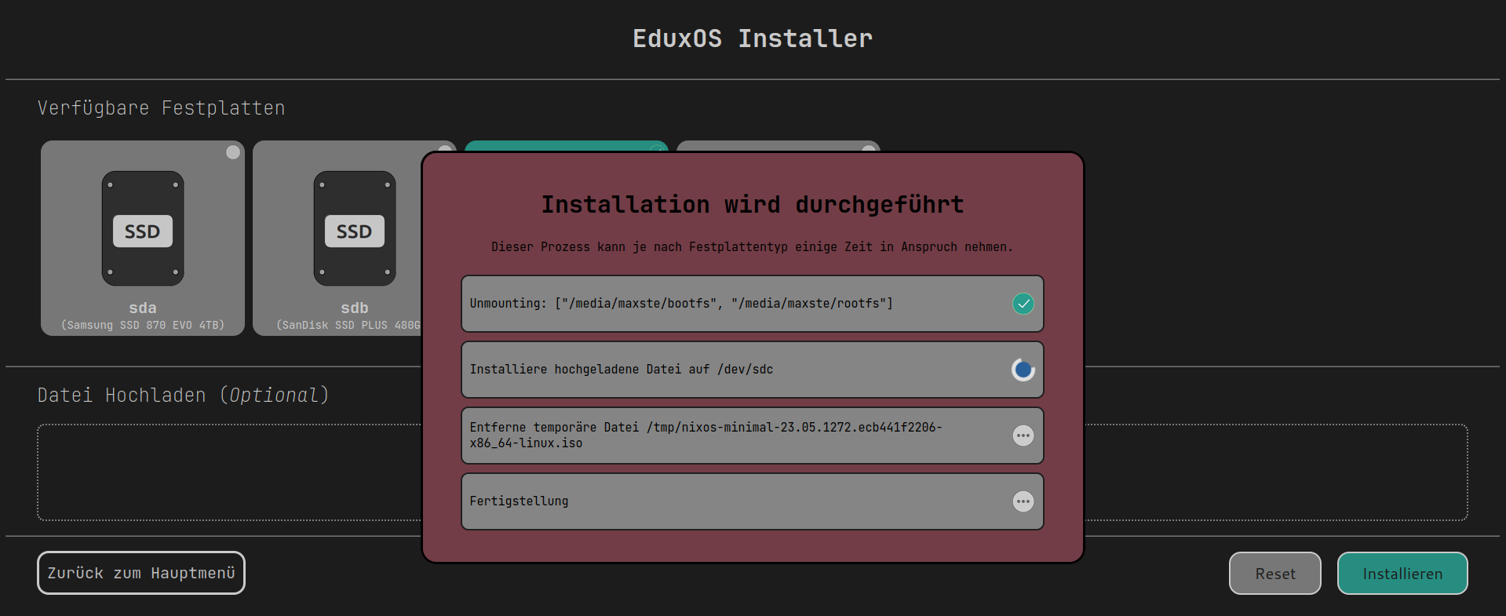1506x616 pixels.
Task: Click the EduxOS Installer title
Action: coord(753,38)
